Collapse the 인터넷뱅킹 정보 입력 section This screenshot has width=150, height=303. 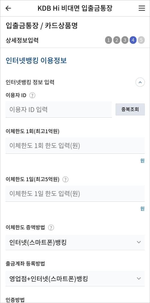pyautogui.click(x=140, y=83)
